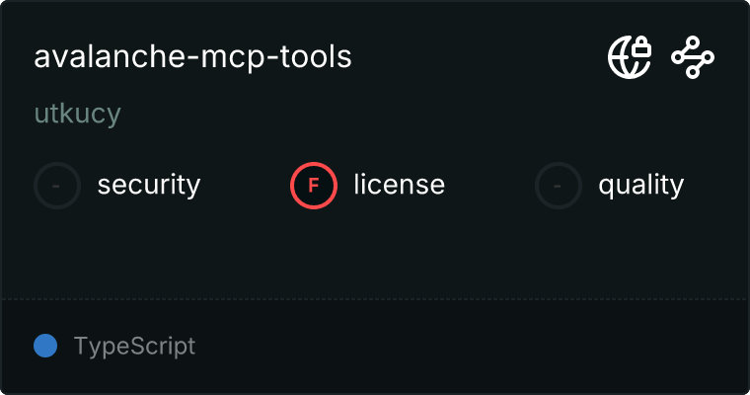Select the license label text

click(399, 185)
